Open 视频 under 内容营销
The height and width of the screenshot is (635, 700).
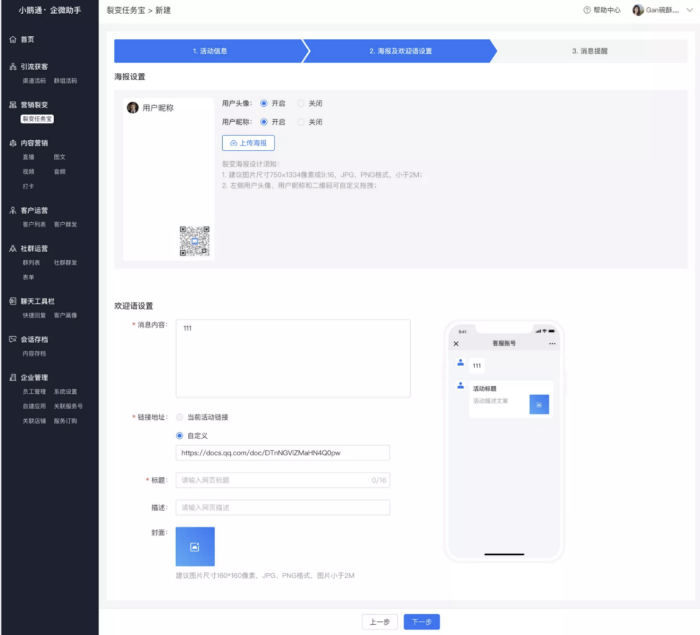click(28, 172)
